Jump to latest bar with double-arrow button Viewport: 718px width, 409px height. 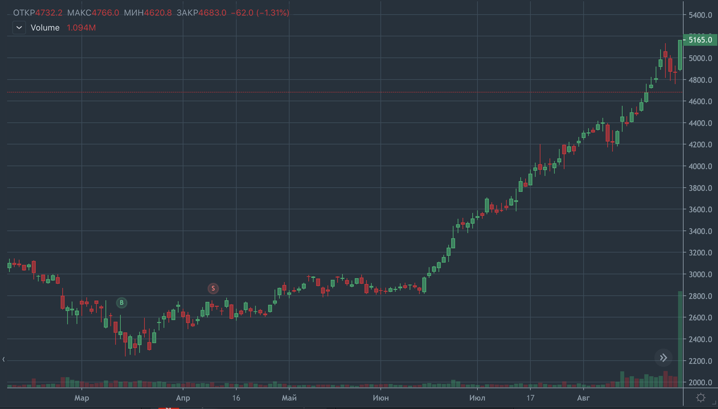point(663,358)
